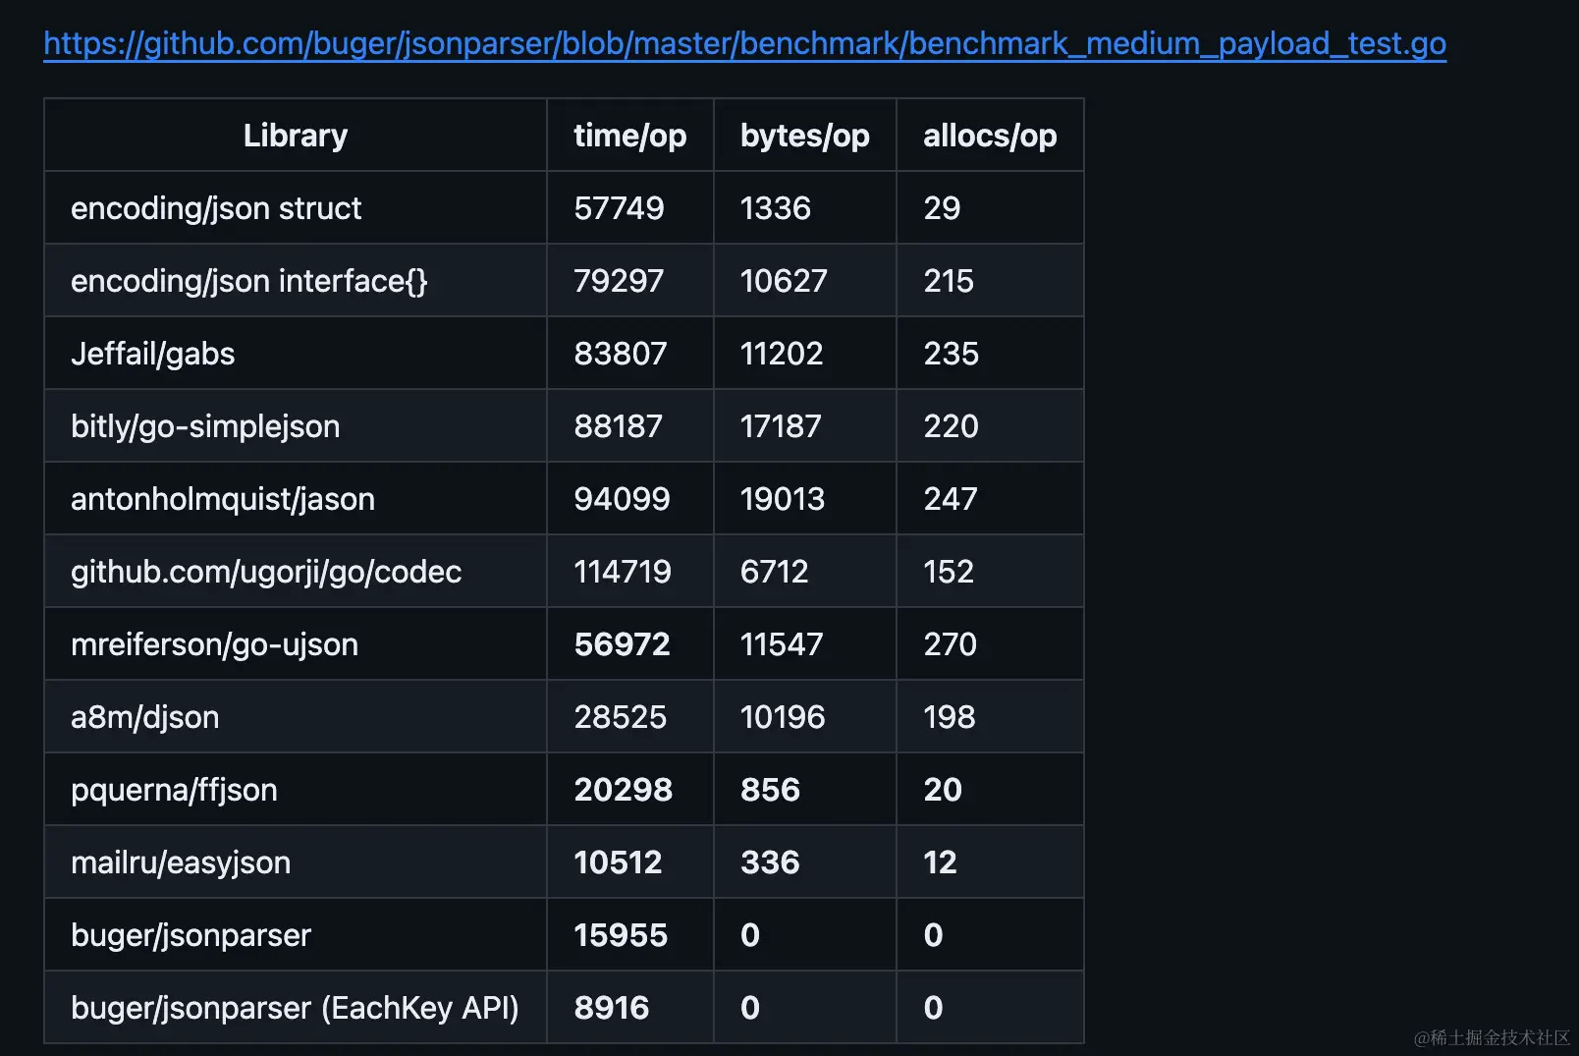
Task: Click bytes value 1336
Action: click(776, 208)
